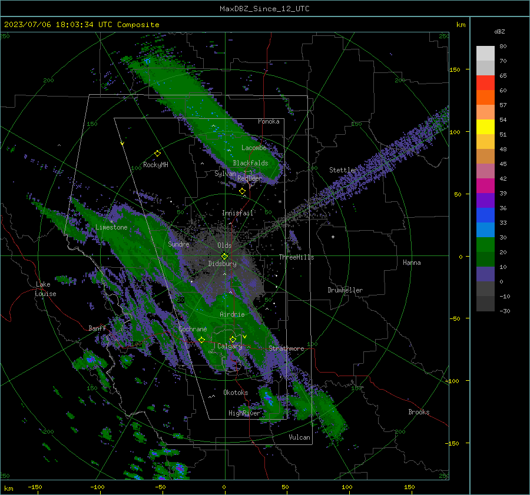This screenshot has height=495, width=530.
Task: Click the white asterisk marker above Limestone
Action: tap(111, 222)
